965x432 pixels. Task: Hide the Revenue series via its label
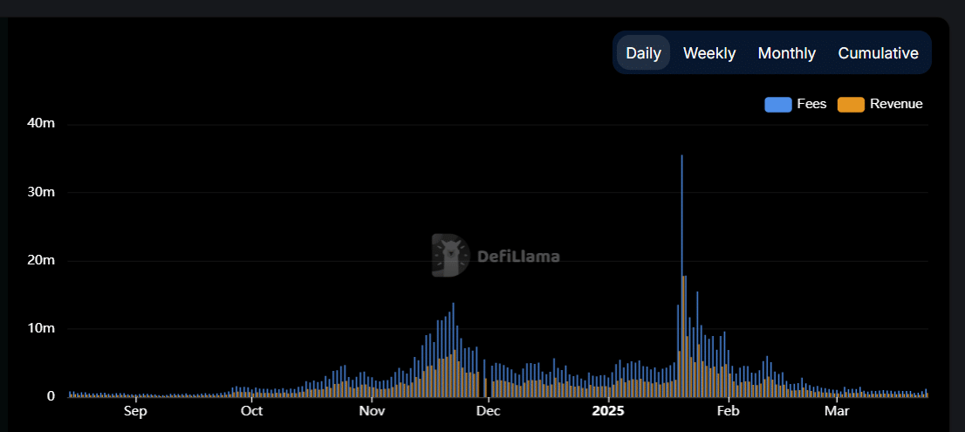coord(896,105)
